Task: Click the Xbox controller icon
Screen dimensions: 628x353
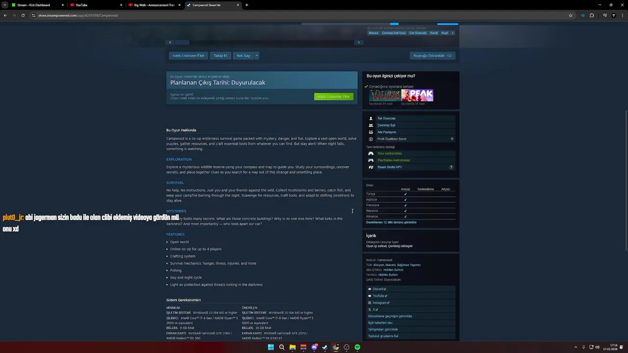Action: point(371,153)
